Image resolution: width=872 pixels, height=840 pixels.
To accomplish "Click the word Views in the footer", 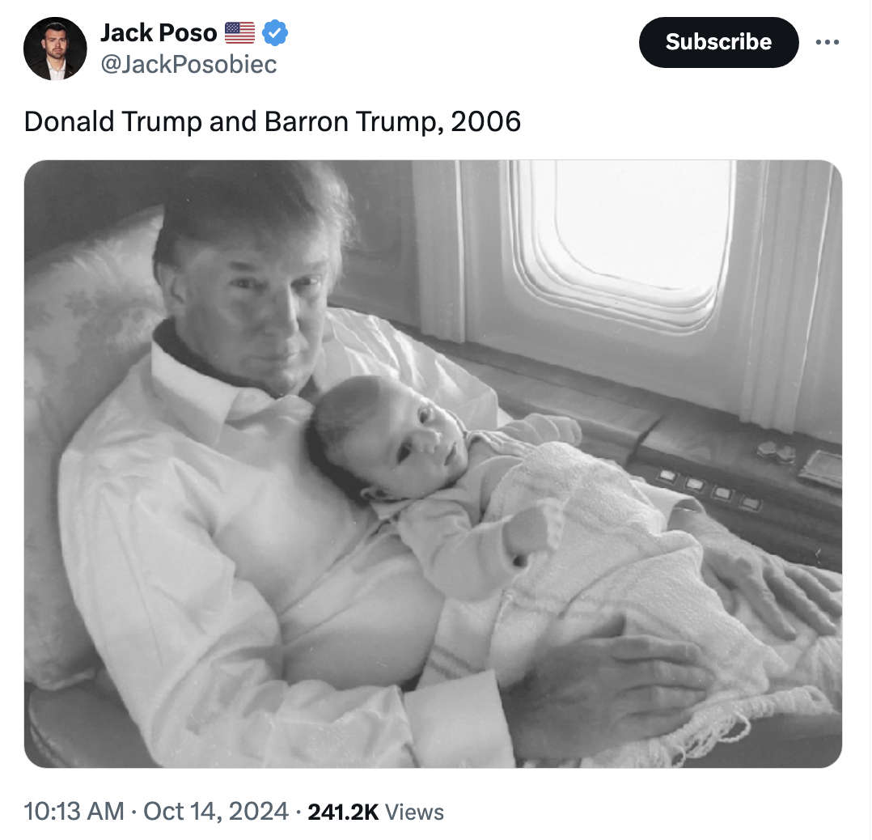I will tap(414, 811).
